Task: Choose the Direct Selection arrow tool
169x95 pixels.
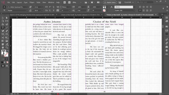Action: click(7, 18)
